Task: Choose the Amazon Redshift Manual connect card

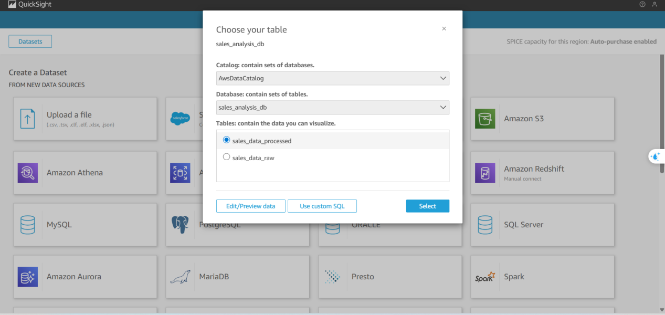Action: tap(542, 173)
